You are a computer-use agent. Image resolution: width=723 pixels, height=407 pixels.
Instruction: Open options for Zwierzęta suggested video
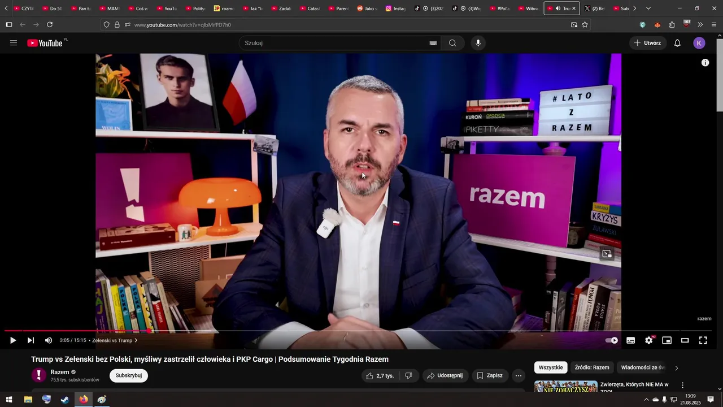pos(682,386)
